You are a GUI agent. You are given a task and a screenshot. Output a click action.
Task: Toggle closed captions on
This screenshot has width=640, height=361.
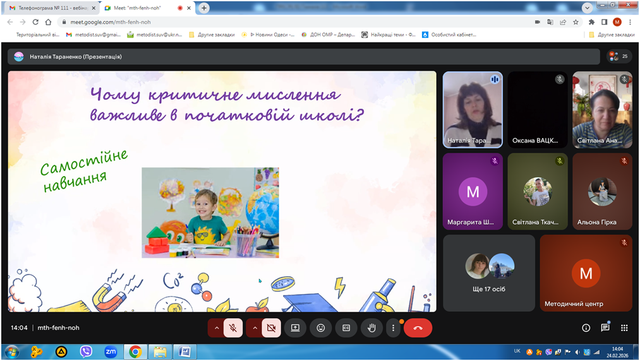coord(346,328)
